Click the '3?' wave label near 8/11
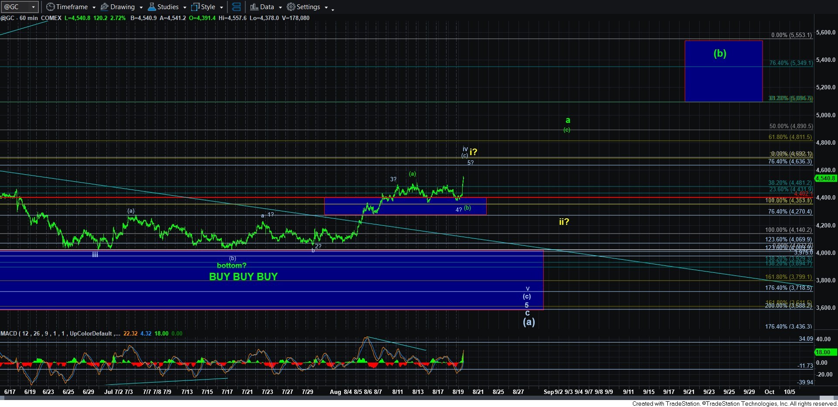 (393, 179)
